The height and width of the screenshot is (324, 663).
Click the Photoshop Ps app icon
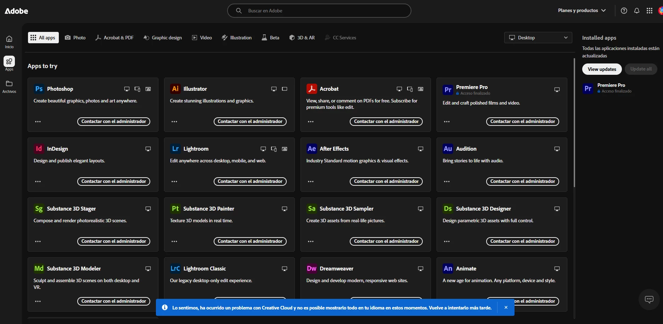(x=39, y=89)
